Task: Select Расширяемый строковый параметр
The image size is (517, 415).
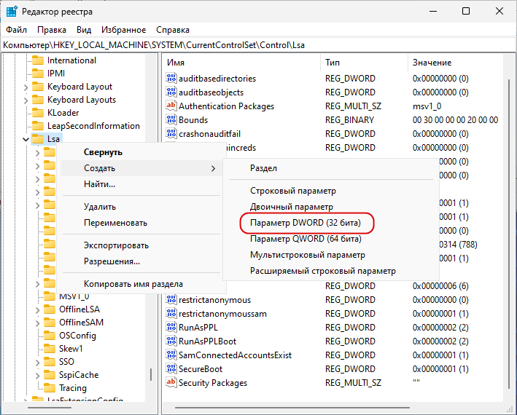Action: 331,271
